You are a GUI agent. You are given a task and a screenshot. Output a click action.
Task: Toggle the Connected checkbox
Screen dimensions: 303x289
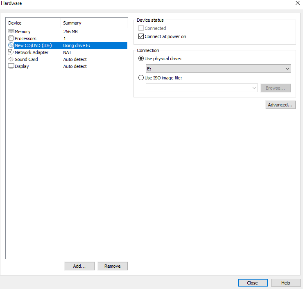(x=141, y=28)
